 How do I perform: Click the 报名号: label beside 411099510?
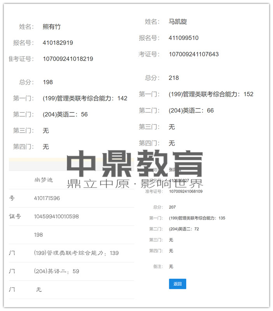pyautogui.click(x=149, y=38)
